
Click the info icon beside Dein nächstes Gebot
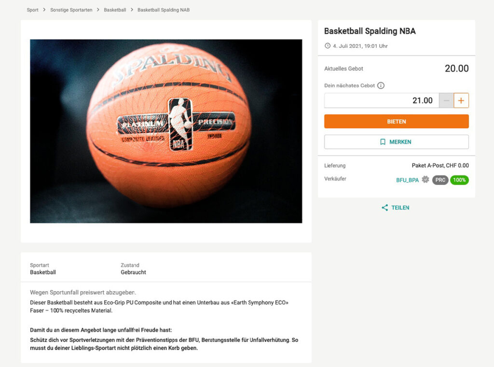click(x=381, y=85)
